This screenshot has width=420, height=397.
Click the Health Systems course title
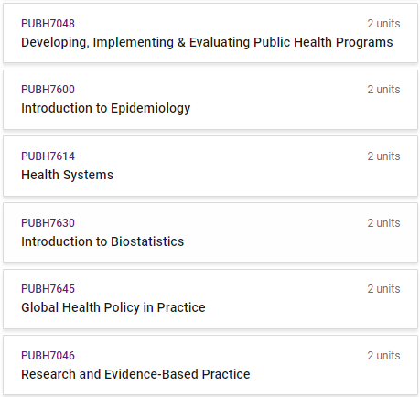point(67,176)
